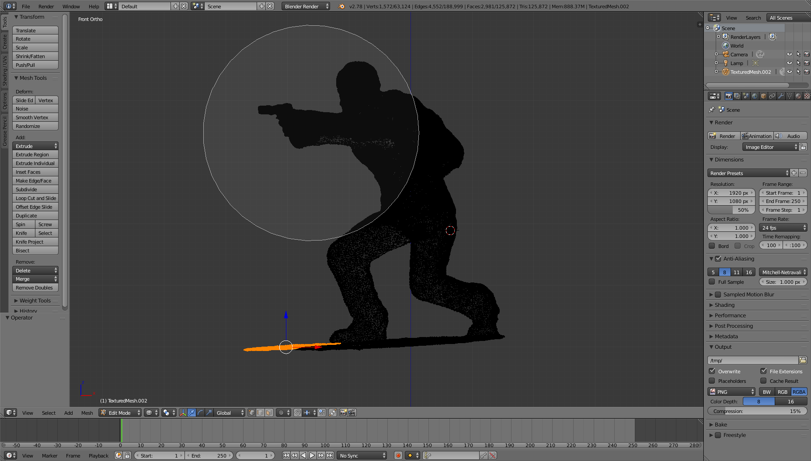The height and width of the screenshot is (461, 811).
Task: Toggle Lamp renderability camera icon
Action: [807, 63]
